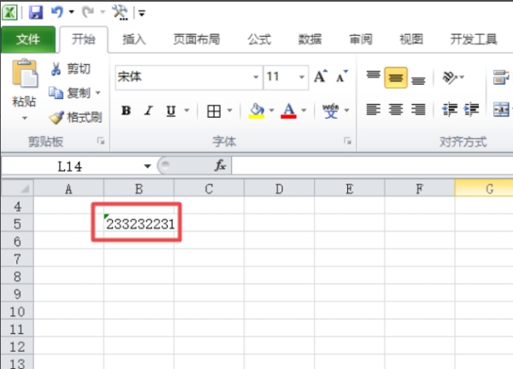This screenshot has width=513, height=369.
Task: Open font (字体) dialog launcher
Action: coord(347,141)
